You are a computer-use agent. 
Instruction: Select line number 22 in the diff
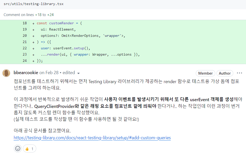click(x=24, y=48)
